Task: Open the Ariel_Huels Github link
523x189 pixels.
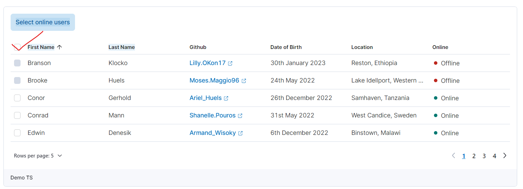Action: click(x=206, y=98)
